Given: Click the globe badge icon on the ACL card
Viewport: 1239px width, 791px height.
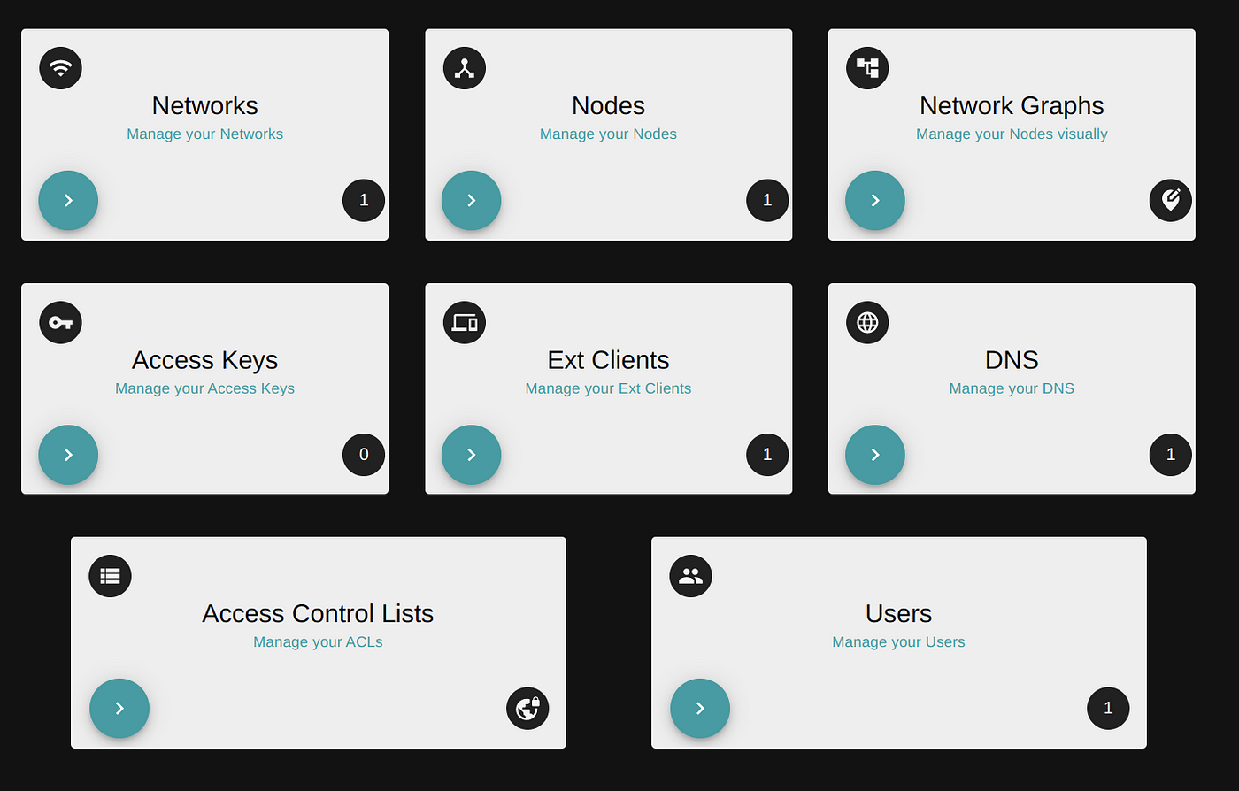Looking at the screenshot, I should (x=527, y=708).
